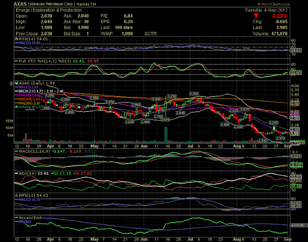Click the green line marker before MACD(12,26,9)
This screenshot has height=242, width=308.
point(17,151)
